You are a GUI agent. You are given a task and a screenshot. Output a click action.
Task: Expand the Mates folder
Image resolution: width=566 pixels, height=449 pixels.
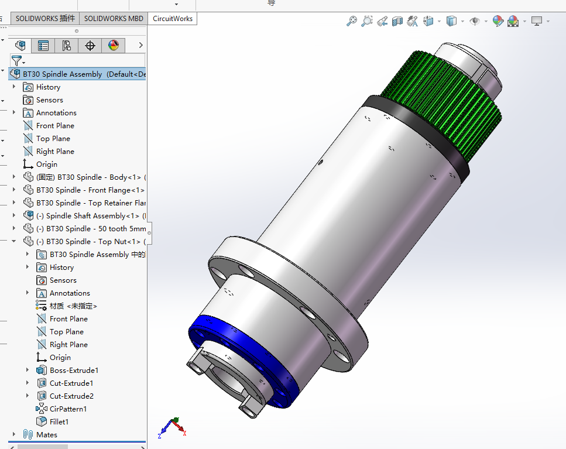tap(14, 434)
